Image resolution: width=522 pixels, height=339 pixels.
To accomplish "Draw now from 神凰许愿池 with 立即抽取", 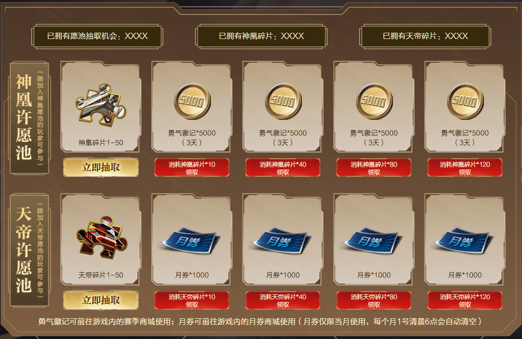I will point(101,167).
